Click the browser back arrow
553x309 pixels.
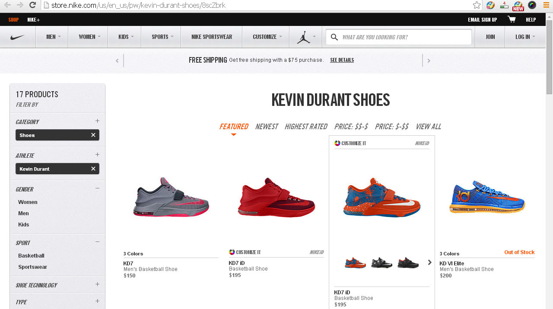coord(7,5)
